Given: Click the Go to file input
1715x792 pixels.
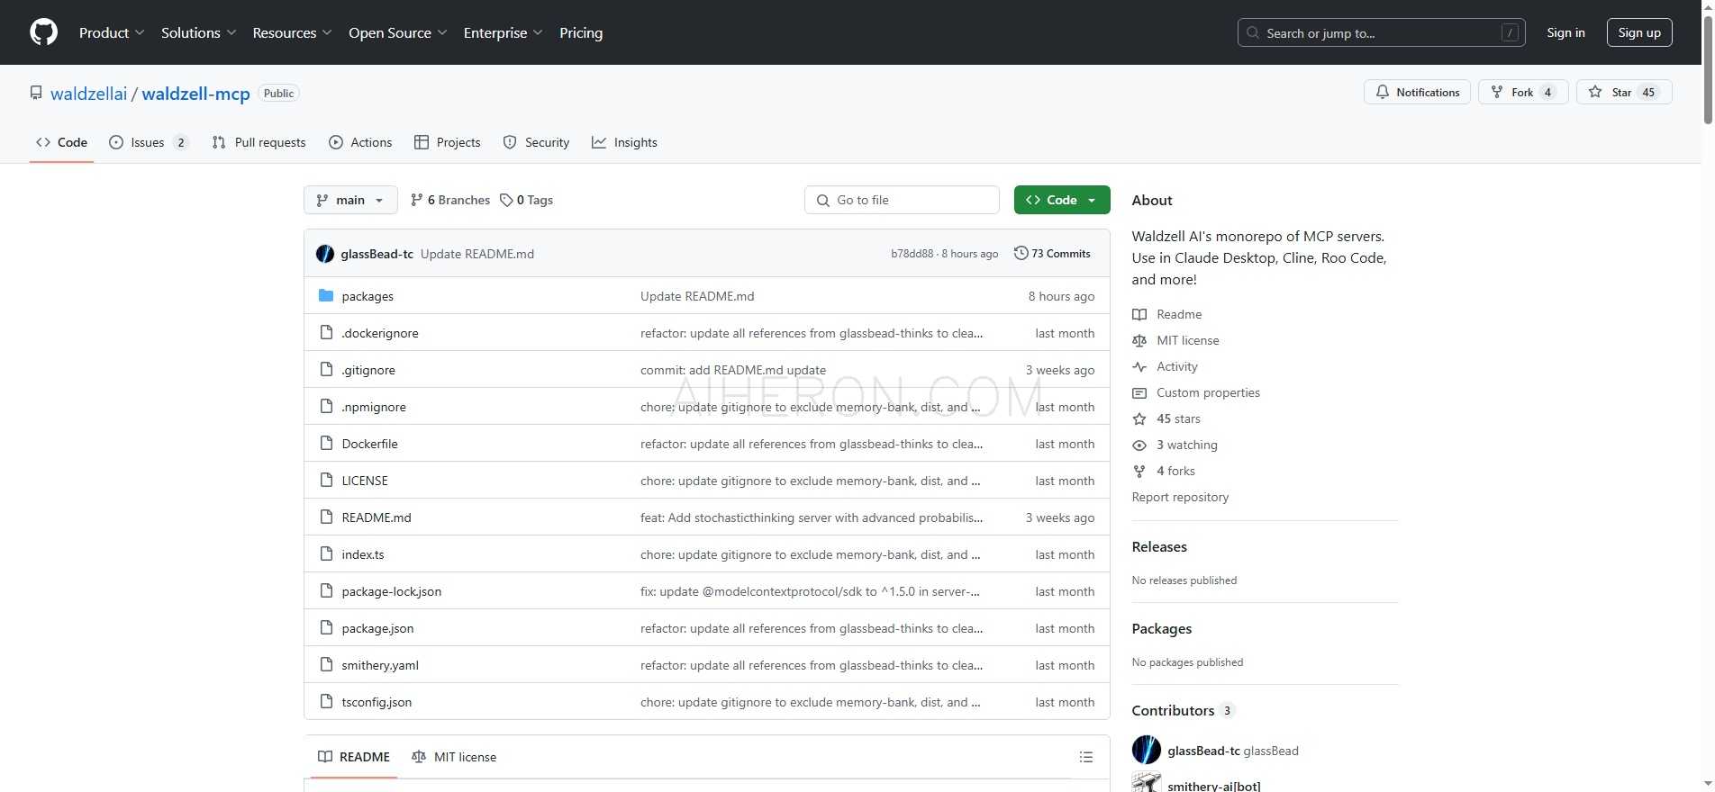Looking at the screenshot, I should click(902, 200).
